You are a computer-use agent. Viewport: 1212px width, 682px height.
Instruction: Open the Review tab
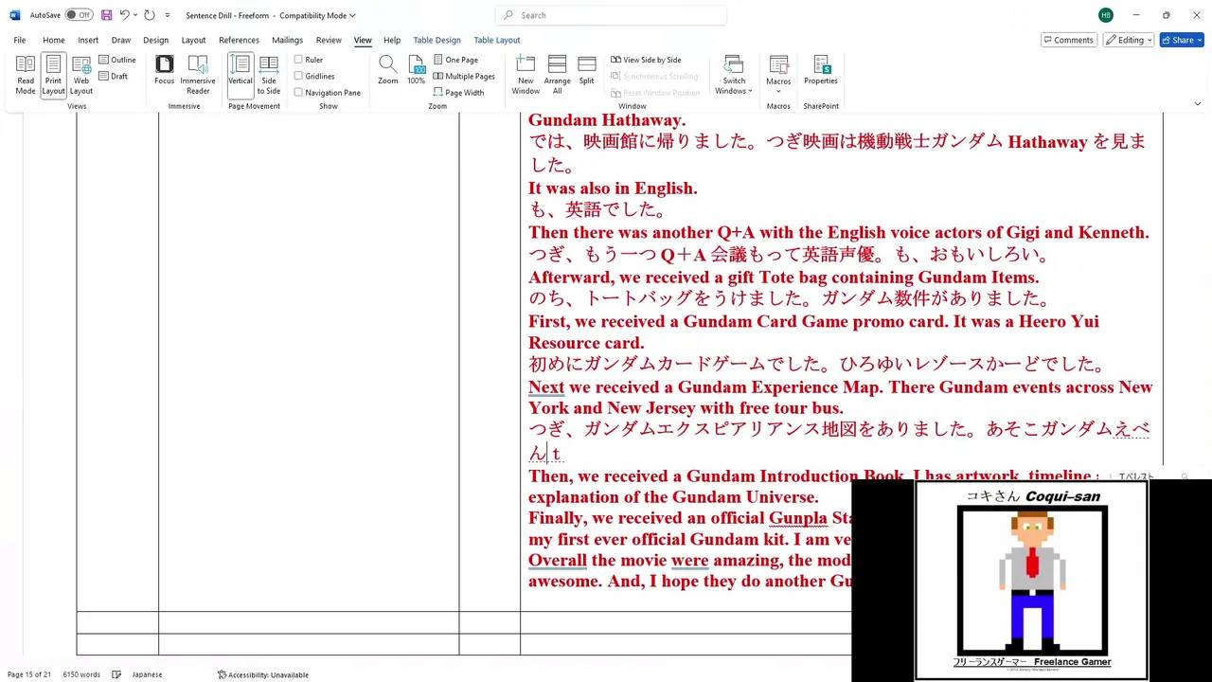point(329,40)
